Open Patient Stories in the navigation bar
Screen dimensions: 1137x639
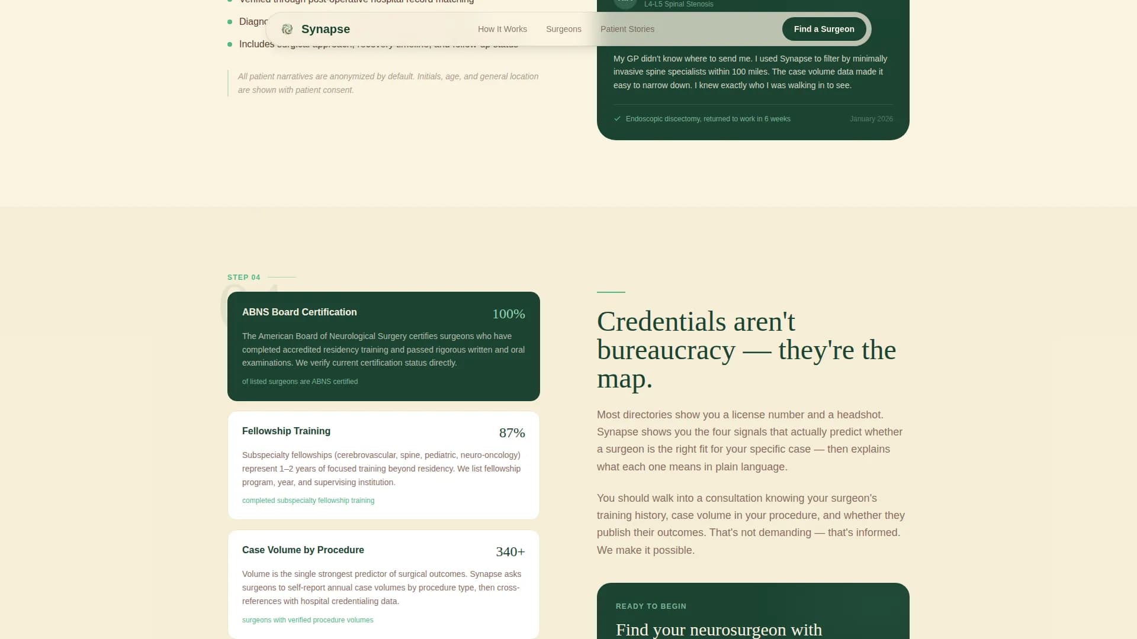627,29
